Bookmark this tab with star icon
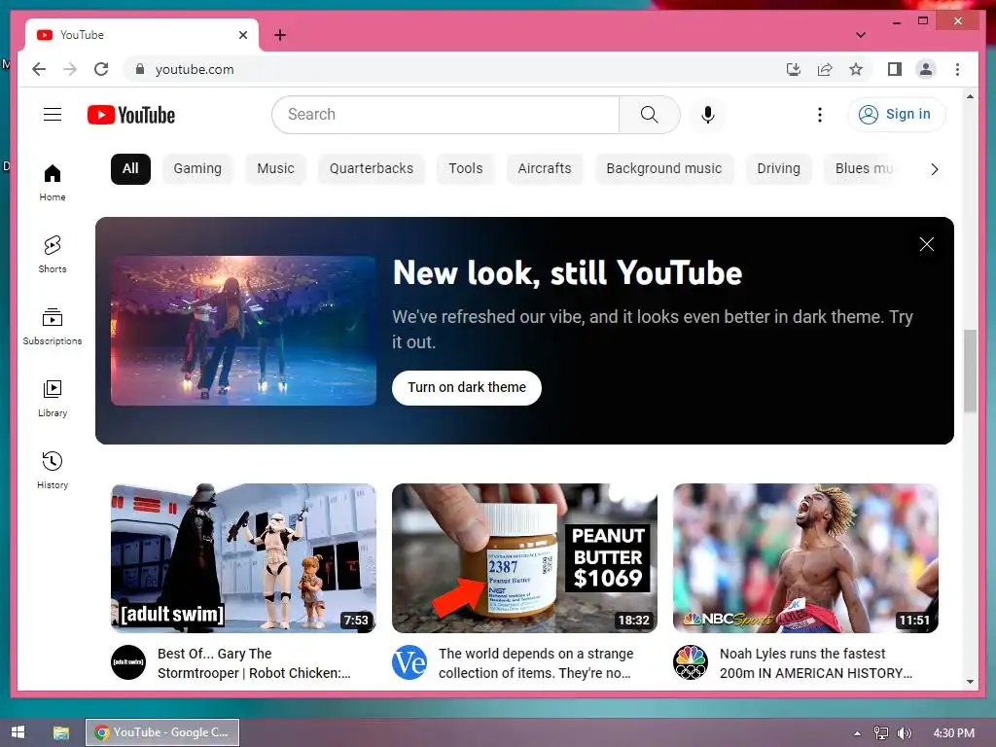This screenshot has height=747, width=996. 856,69
